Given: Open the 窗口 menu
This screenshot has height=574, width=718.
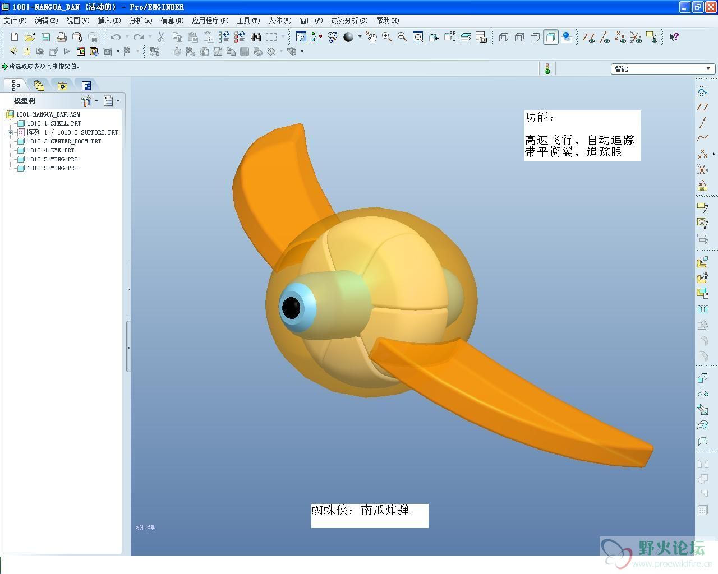Looking at the screenshot, I should [x=311, y=21].
